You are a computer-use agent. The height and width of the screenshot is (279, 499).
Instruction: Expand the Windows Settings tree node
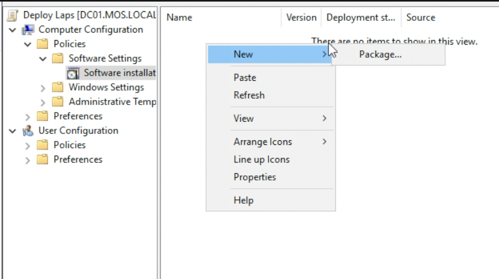pyautogui.click(x=43, y=88)
